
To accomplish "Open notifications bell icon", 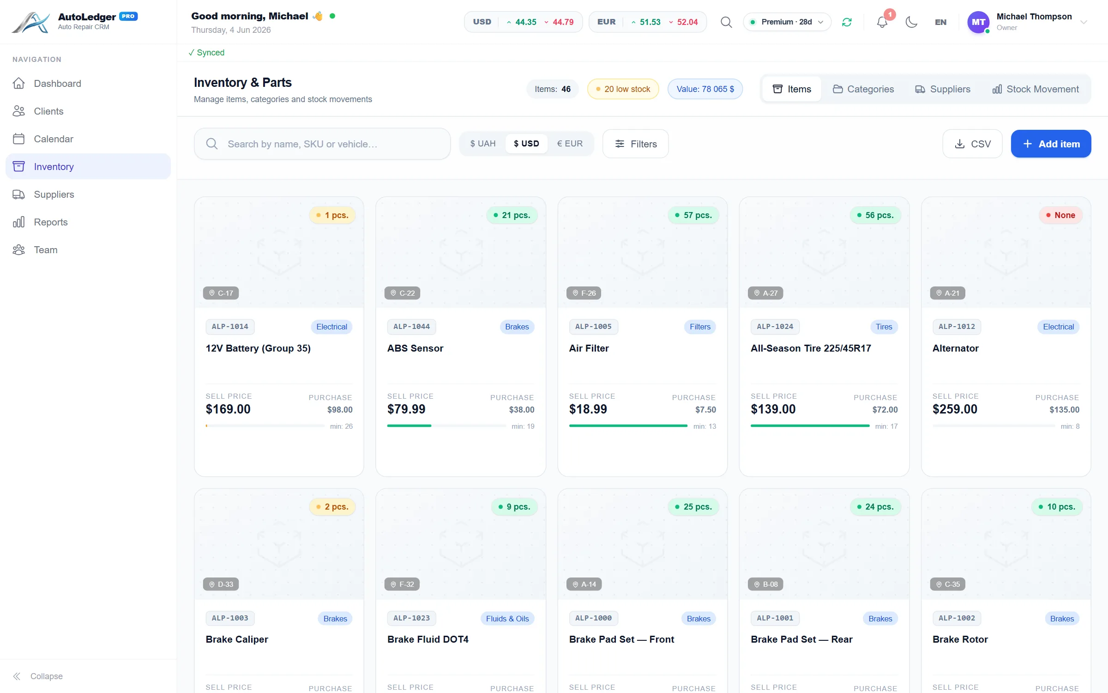I will point(882,22).
